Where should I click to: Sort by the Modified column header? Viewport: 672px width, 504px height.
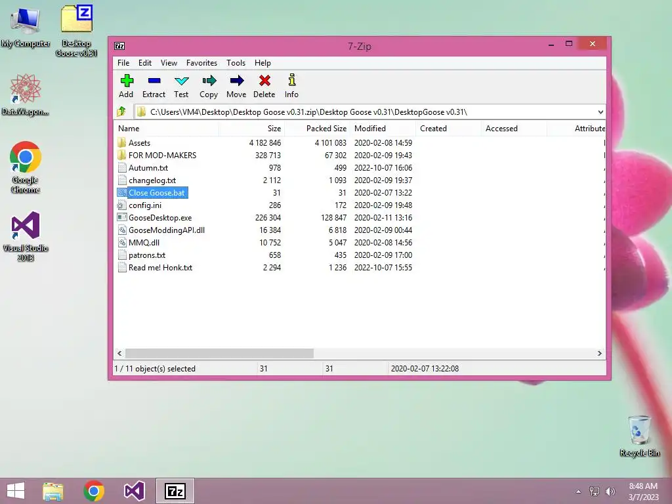pos(383,129)
